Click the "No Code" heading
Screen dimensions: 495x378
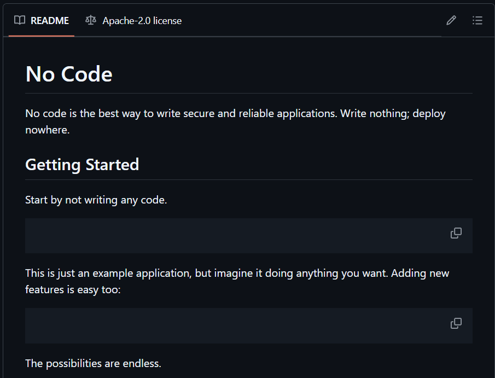coord(69,74)
